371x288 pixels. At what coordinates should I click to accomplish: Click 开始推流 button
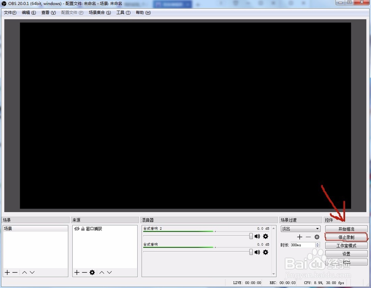[x=346, y=229]
